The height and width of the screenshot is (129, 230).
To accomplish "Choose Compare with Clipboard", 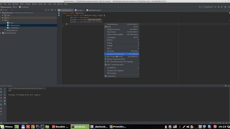I will tap(121, 71).
